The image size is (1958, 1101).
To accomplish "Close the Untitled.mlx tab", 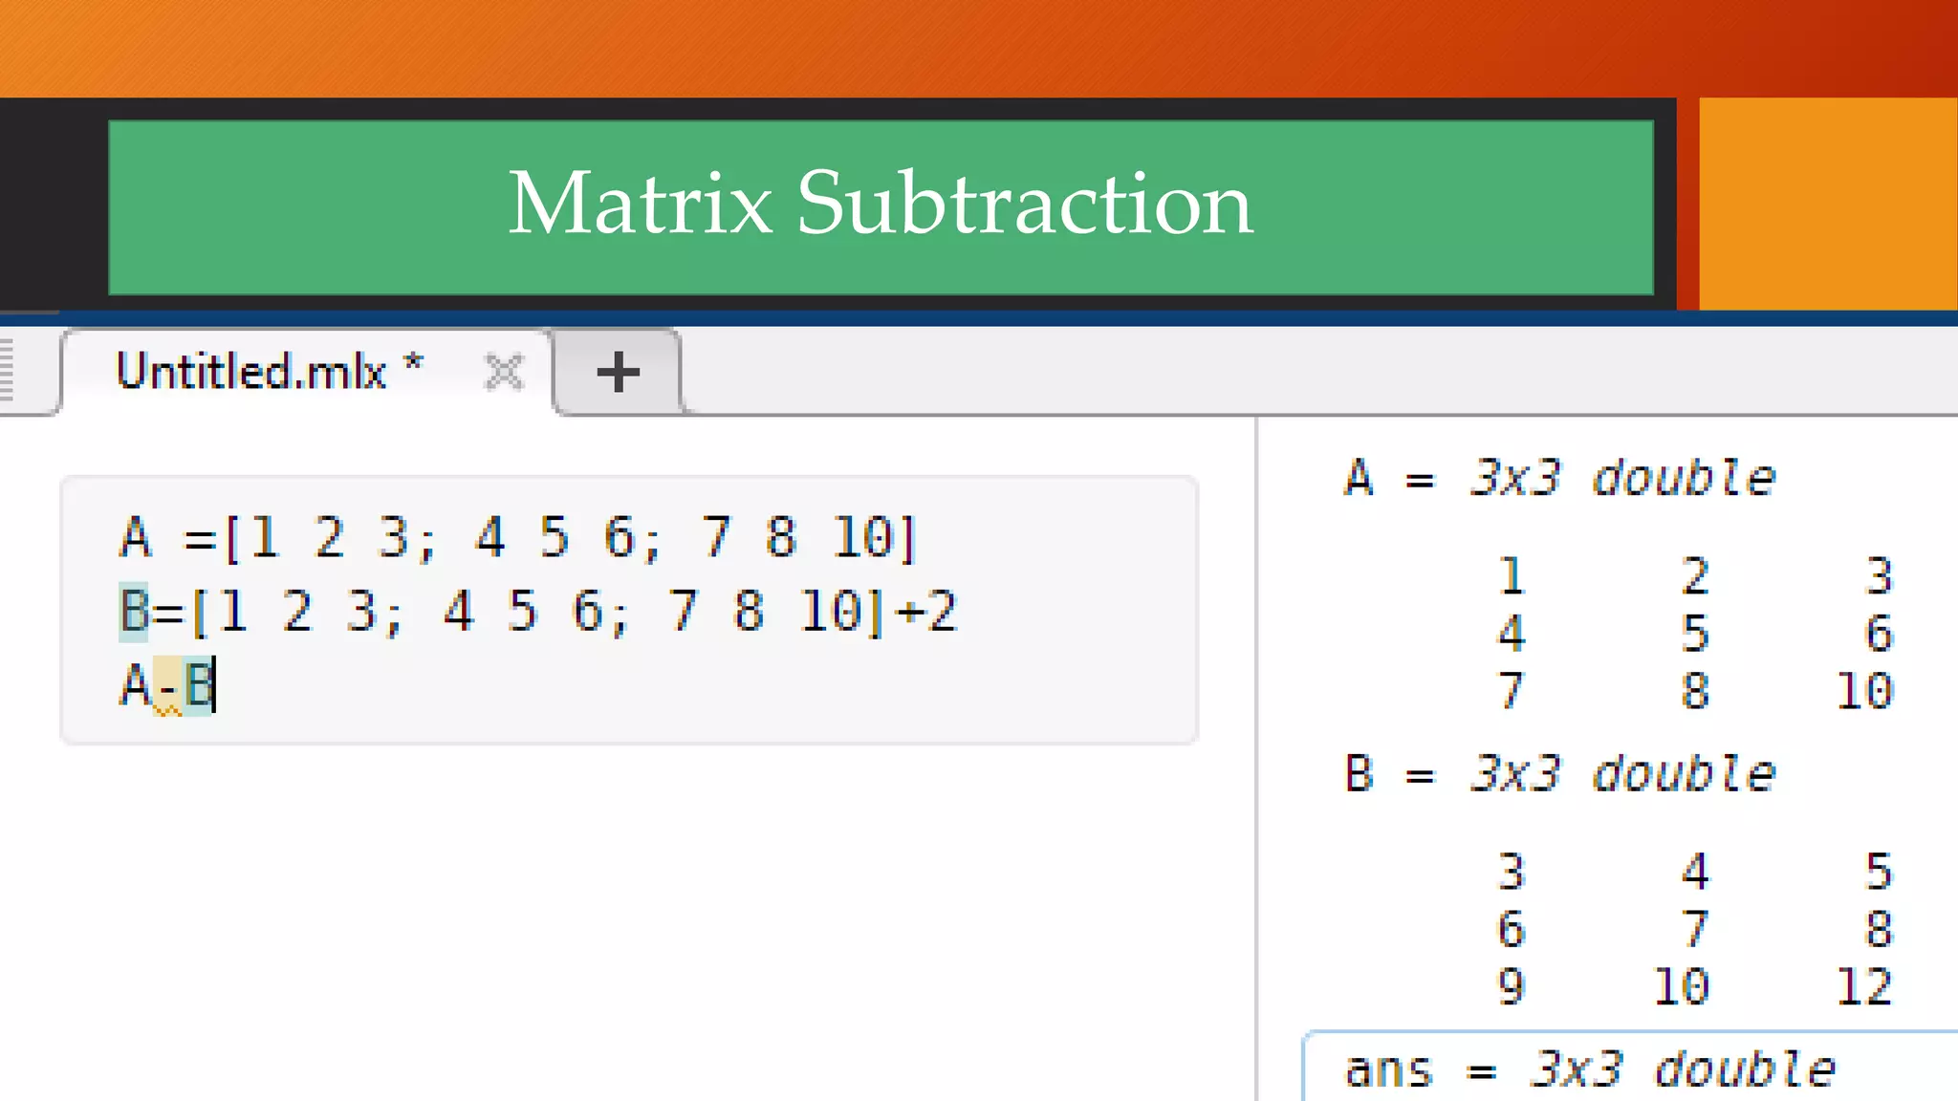I will [x=504, y=372].
